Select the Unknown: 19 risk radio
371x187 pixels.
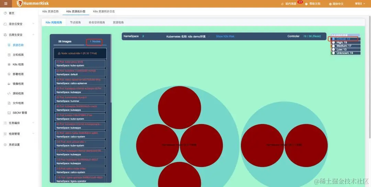333,53
